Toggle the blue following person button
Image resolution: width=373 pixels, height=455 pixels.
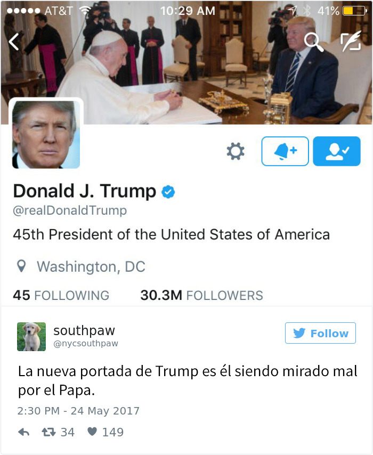[337, 151]
